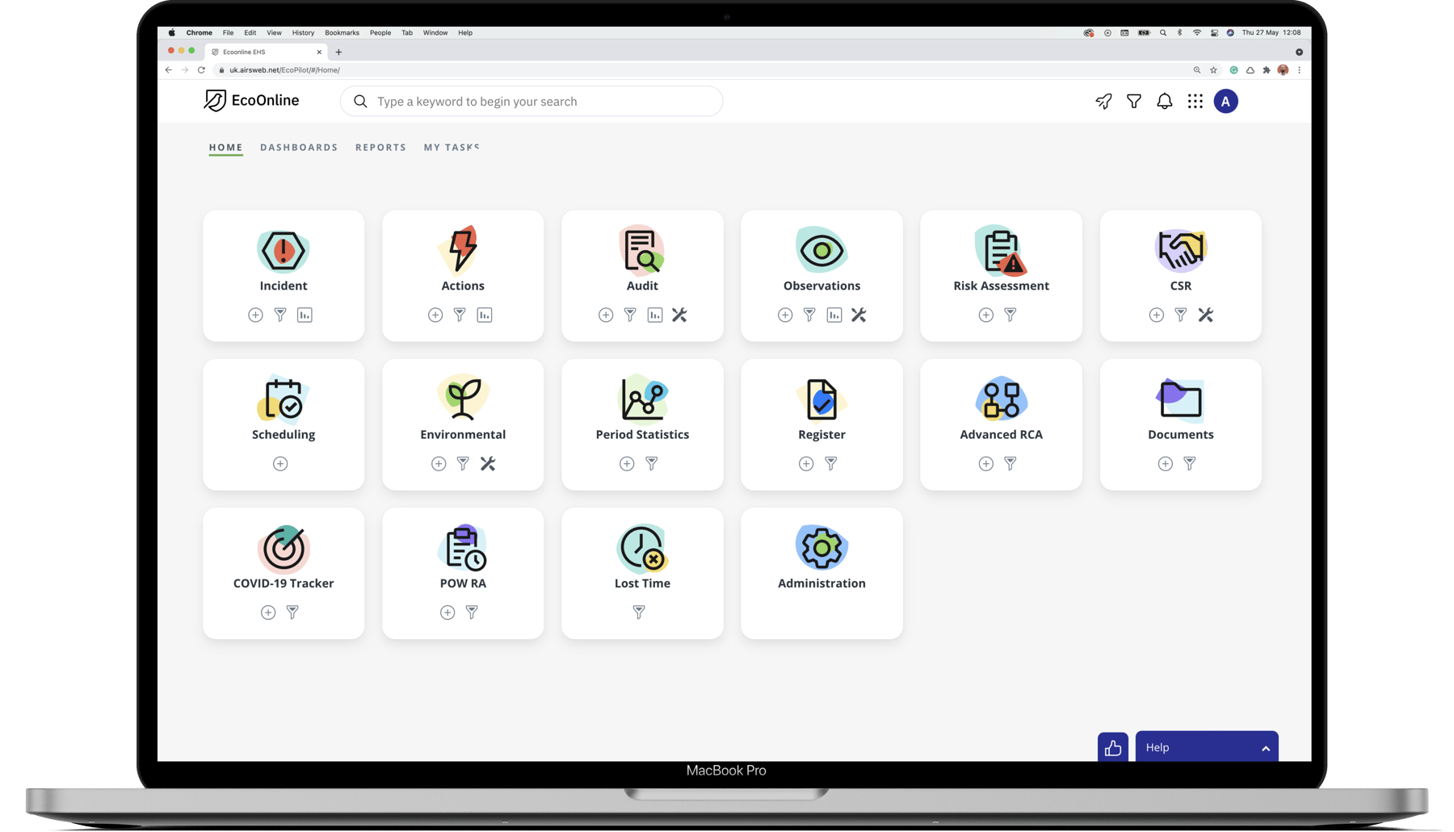Viewport: 1454px width, 832px height.
Task: Collapse the Help panel with its chevron
Action: pos(1264,747)
